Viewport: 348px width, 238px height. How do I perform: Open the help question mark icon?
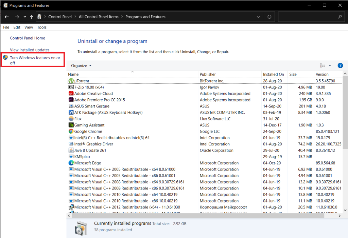[340, 65]
